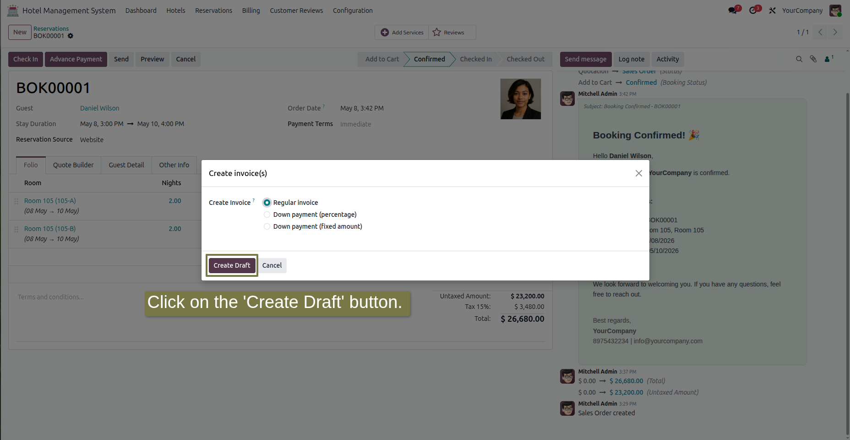Click Room 105 (105-A) row link
The image size is (850, 440).
(50, 201)
